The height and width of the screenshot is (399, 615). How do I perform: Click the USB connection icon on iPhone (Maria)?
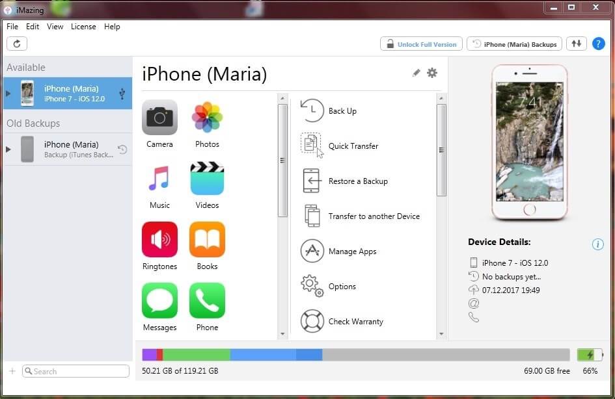[x=122, y=93]
